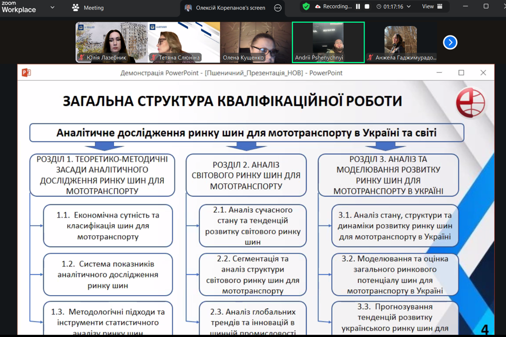This screenshot has height=337, width=506.
Task: Click Олексій Корепанов's screen label
Action: point(230,8)
